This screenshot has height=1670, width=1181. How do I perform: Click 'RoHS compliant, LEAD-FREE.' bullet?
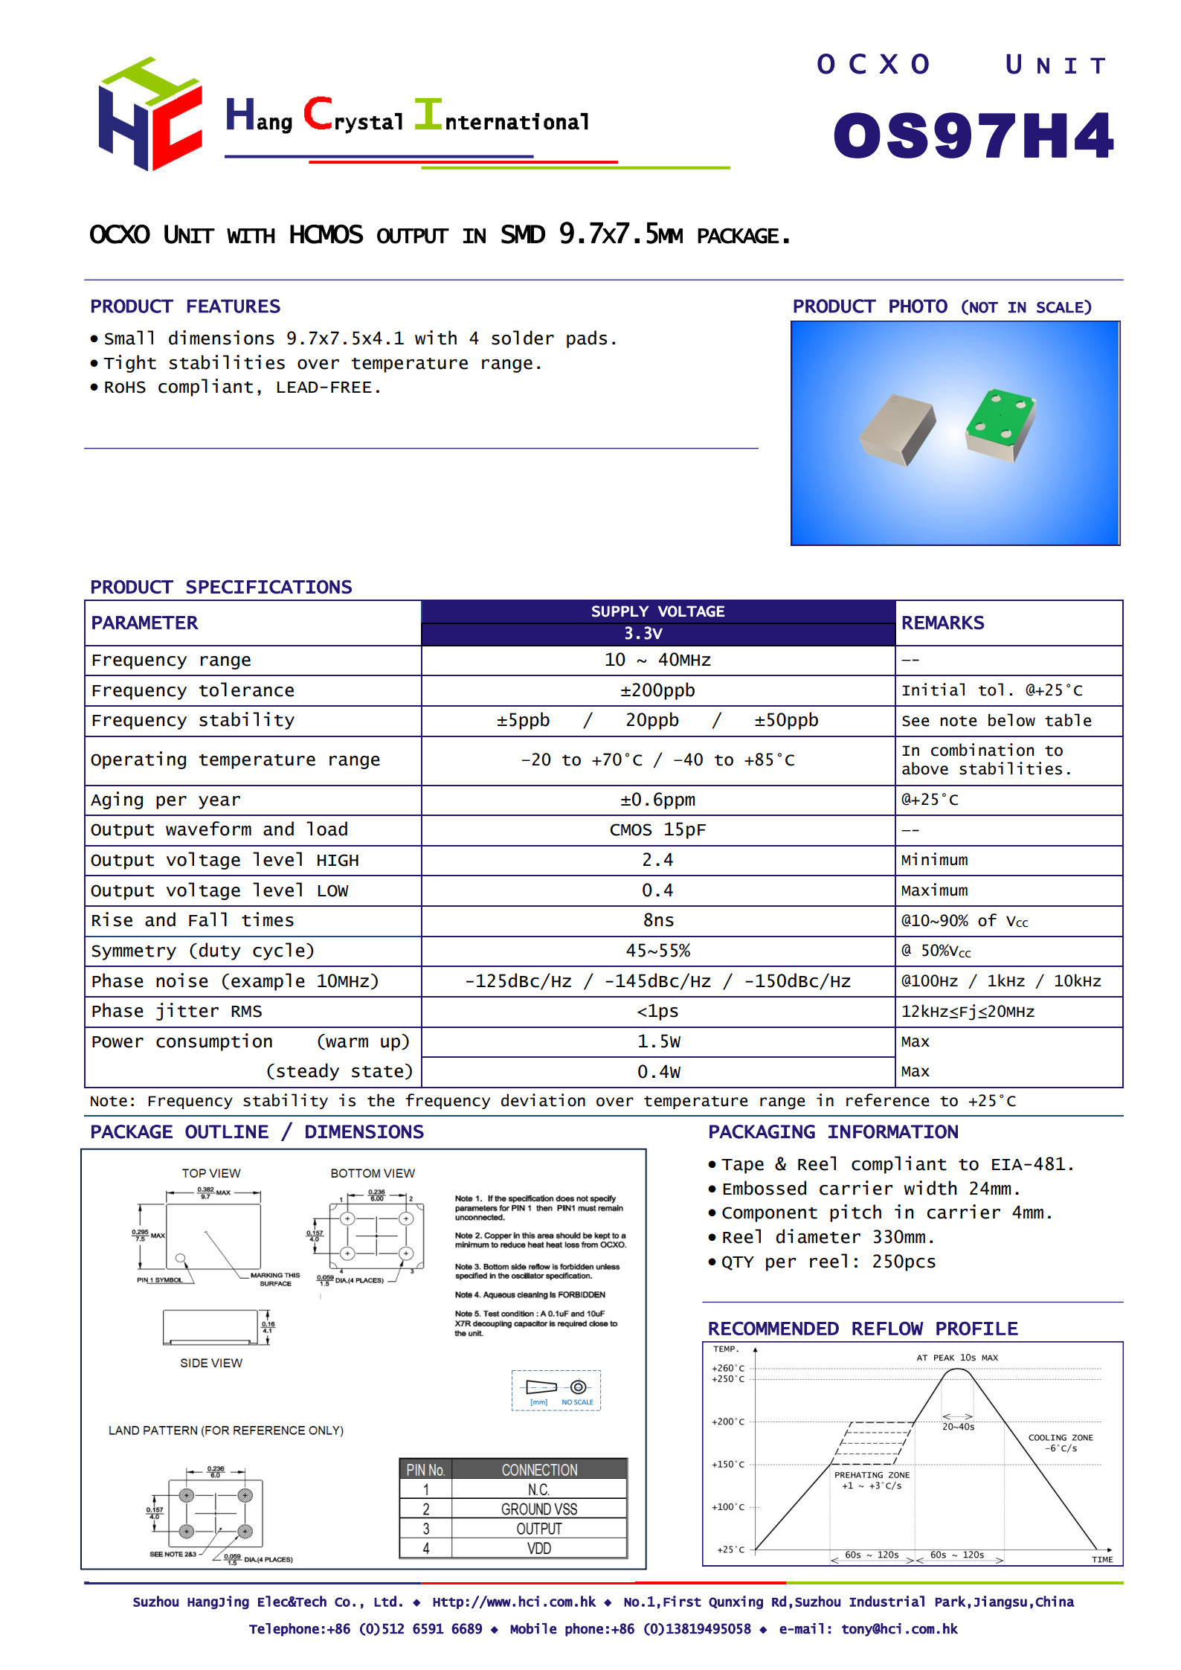coord(242,388)
